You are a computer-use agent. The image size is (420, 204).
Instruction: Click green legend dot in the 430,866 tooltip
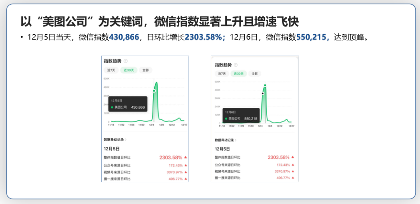(112, 107)
